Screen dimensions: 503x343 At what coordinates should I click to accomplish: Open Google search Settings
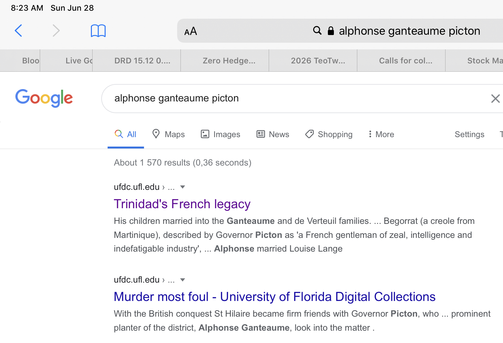pos(469,134)
